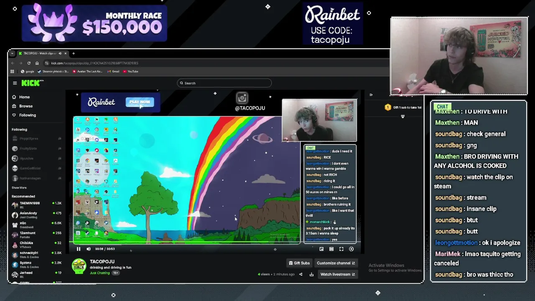Image resolution: width=535 pixels, height=301 pixels.
Task: Click the site info icon in address bar
Action: tap(47, 63)
